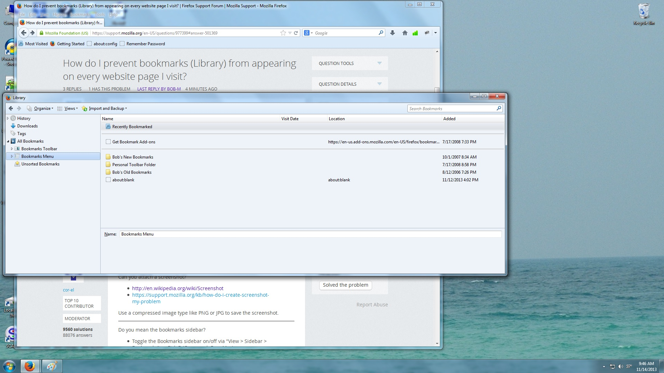
Task: Click the Report Abuse link
Action: [372, 305]
